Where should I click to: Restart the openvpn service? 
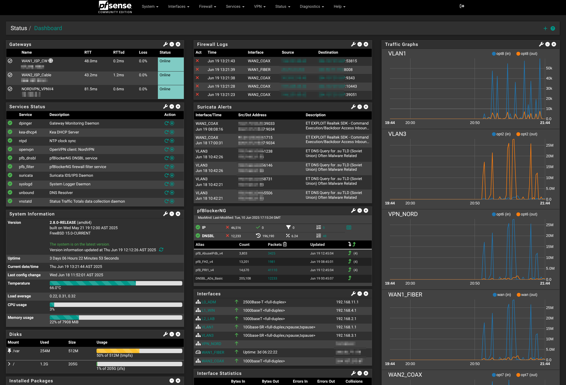[167, 149]
